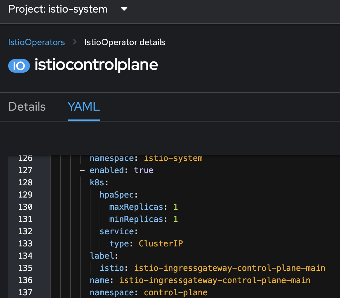
Task: Click the 'istio: istio-ingressgateway-control-plane-main' line
Action: pos(213,268)
